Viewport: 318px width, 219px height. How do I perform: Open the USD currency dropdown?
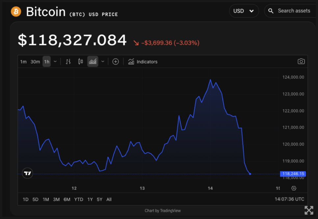tap(244, 11)
